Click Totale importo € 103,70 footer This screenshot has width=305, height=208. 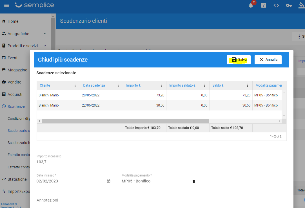tap(143, 128)
